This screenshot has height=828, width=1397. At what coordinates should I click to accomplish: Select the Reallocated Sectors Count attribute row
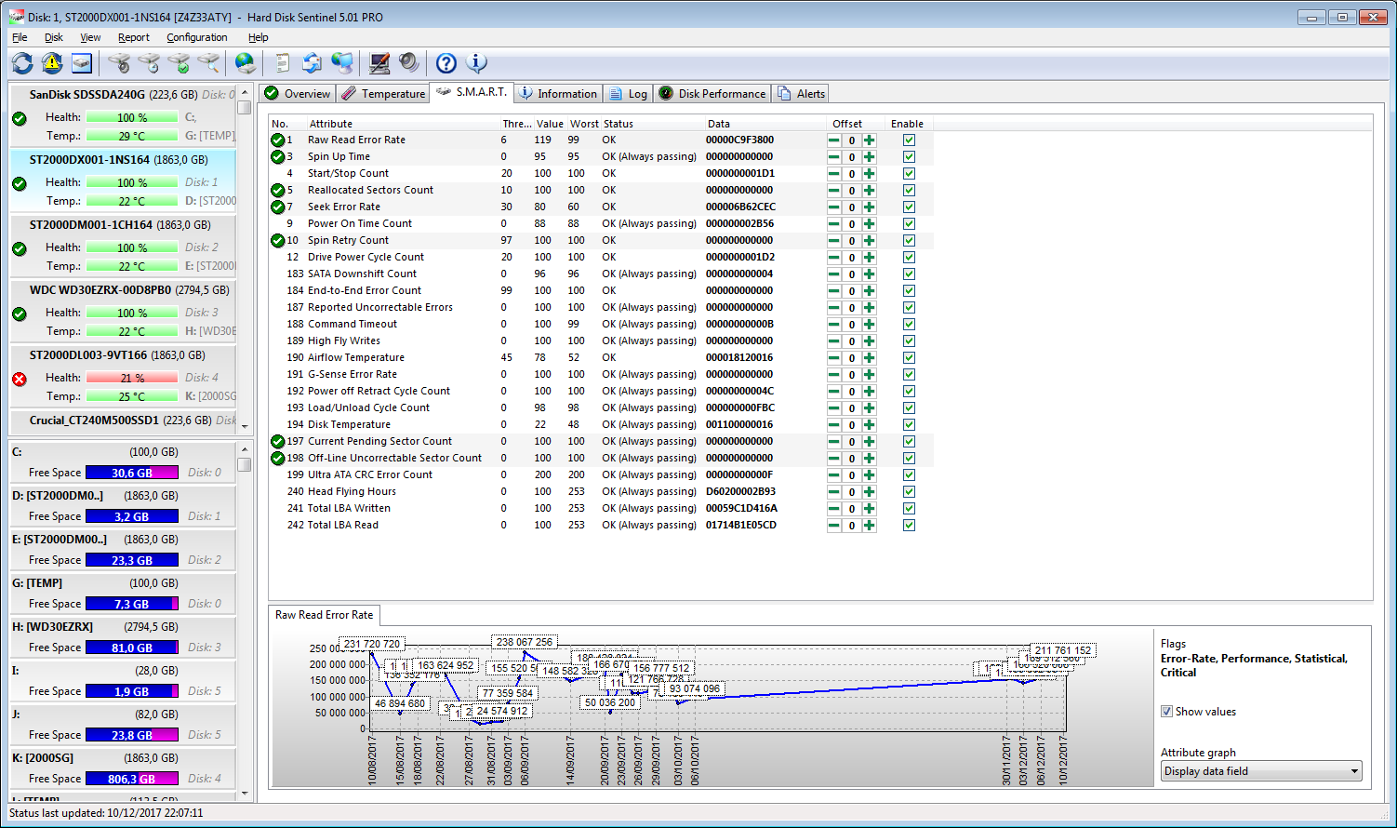[x=601, y=191]
